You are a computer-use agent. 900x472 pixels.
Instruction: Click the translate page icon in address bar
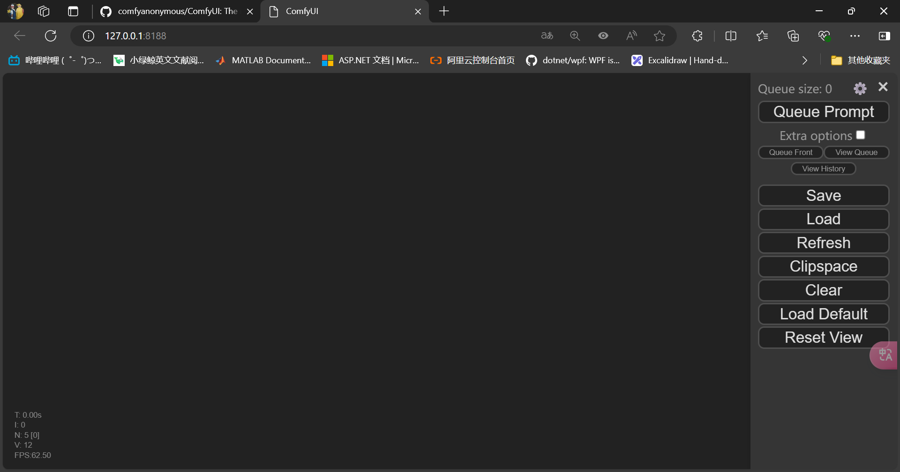pyautogui.click(x=547, y=36)
